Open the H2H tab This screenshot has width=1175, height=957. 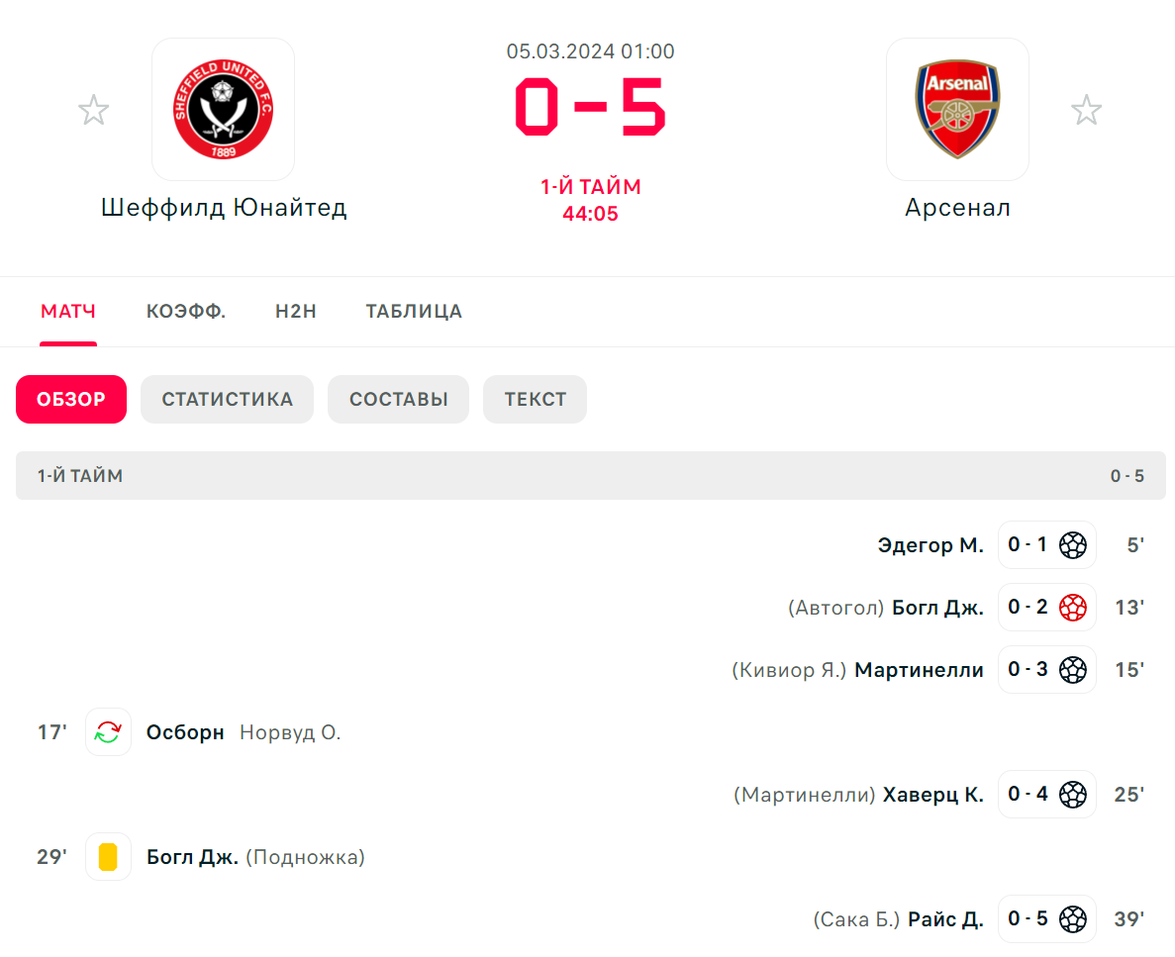click(x=295, y=311)
